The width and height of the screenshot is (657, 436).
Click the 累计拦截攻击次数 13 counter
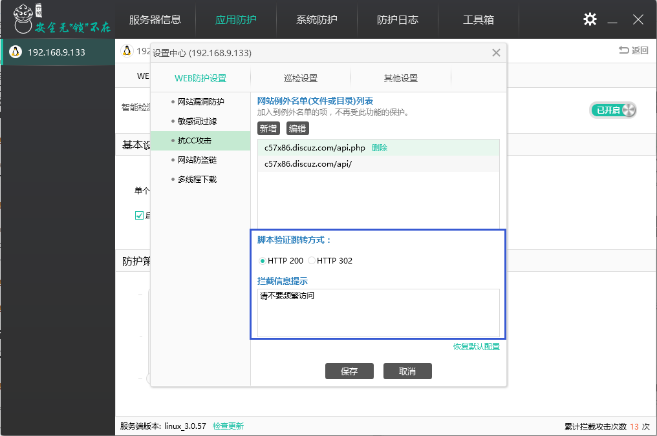coord(607,426)
